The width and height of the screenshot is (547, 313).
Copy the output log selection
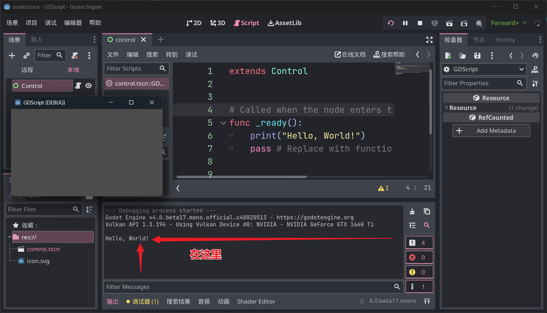(x=427, y=211)
